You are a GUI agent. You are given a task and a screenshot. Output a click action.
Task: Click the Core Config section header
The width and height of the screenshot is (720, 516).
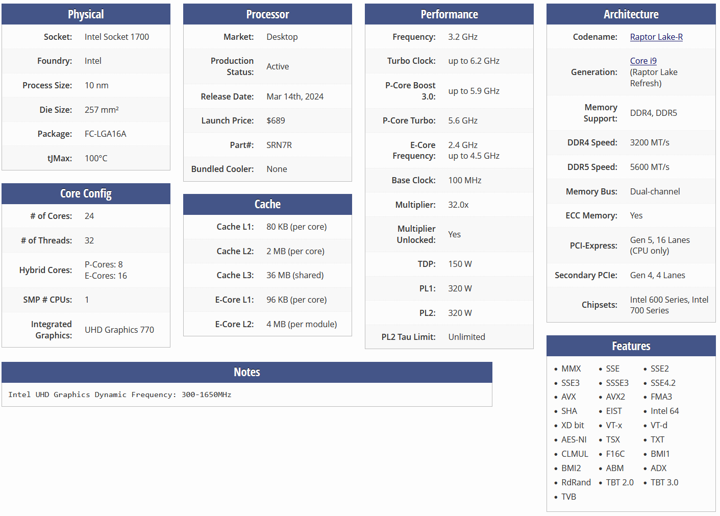(x=86, y=193)
